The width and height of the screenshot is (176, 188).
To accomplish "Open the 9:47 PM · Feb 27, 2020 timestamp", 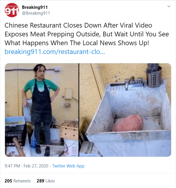I will (26, 166).
